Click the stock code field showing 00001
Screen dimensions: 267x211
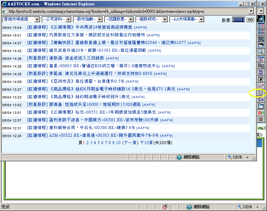[239, 19]
